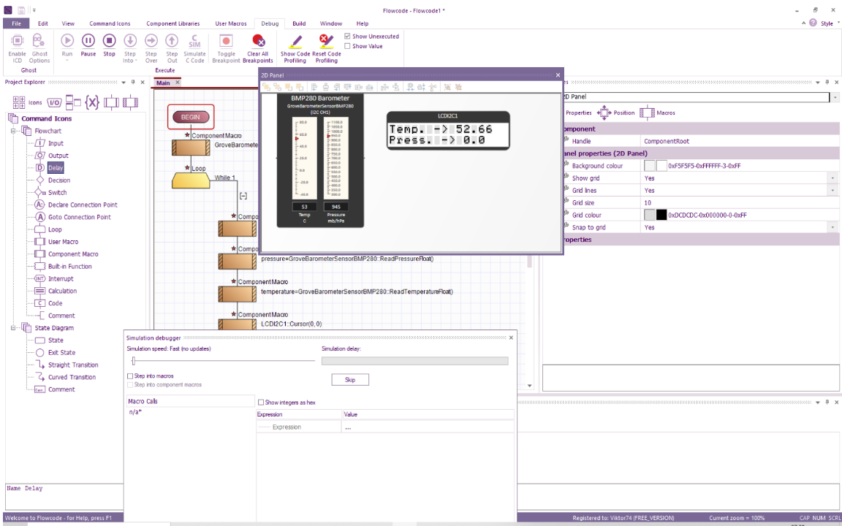Click the Skip button in simulation debugger
The width and height of the screenshot is (842, 526).
click(x=350, y=380)
